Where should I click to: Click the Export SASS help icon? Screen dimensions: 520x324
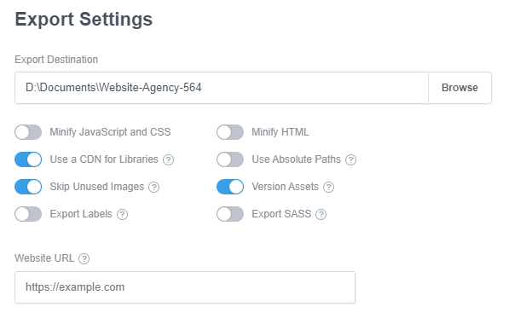(x=321, y=215)
